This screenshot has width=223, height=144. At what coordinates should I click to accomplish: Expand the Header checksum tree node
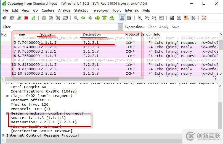pos(7,113)
